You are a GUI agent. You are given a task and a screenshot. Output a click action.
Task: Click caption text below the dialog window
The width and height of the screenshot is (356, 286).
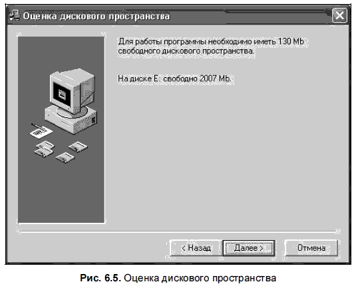click(x=178, y=278)
